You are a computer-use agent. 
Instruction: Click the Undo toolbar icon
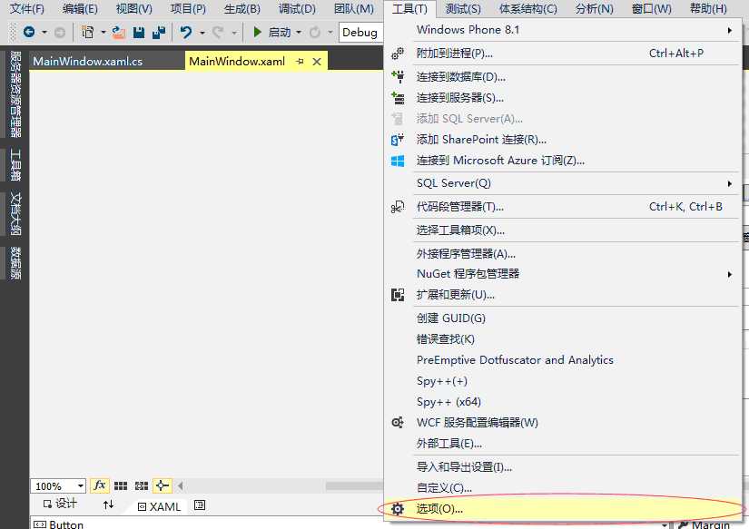(x=186, y=33)
